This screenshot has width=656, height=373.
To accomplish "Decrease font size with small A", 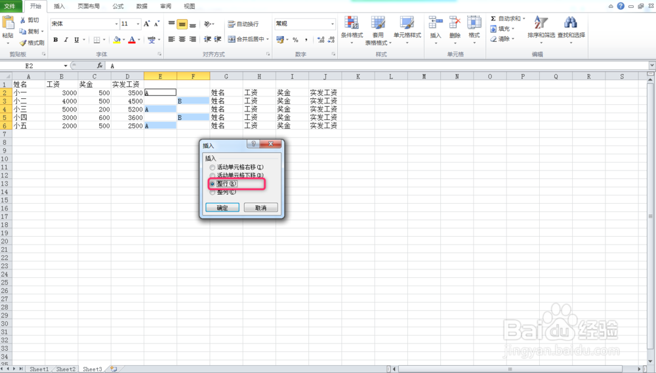I will click(x=157, y=24).
